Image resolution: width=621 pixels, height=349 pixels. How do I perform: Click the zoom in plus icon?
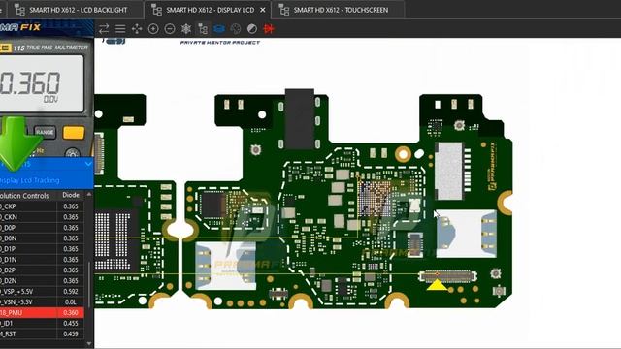click(153, 28)
